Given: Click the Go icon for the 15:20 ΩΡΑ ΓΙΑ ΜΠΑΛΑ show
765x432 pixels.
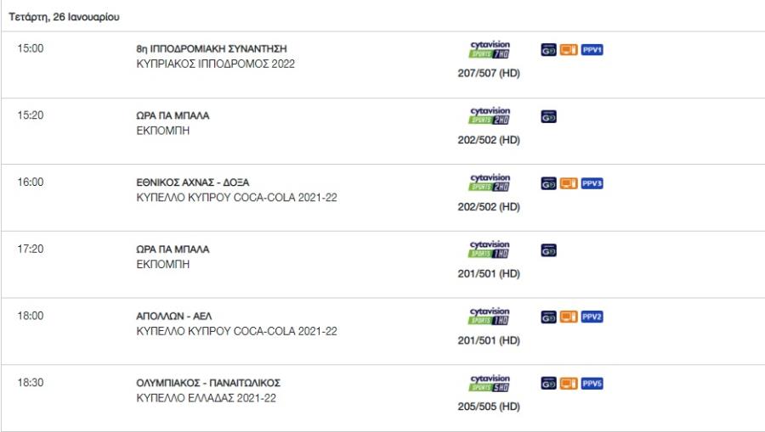Looking at the screenshot, I should click(x=548, y=117).
